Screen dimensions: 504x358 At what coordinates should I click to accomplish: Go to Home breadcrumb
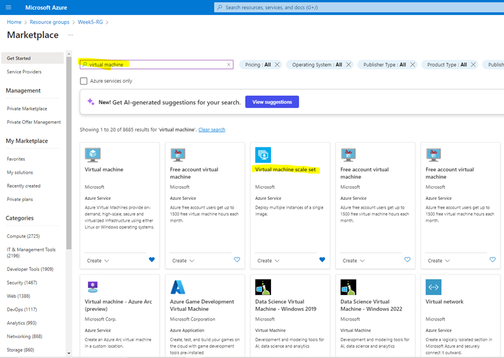pyautogui.click(x=14, y=22)
